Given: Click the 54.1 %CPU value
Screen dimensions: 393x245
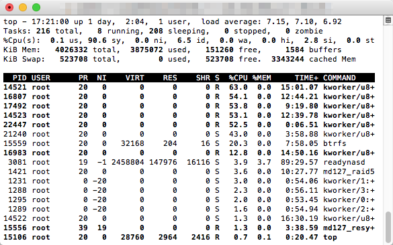Looking at the screenshot, I should tap(238, 96).
